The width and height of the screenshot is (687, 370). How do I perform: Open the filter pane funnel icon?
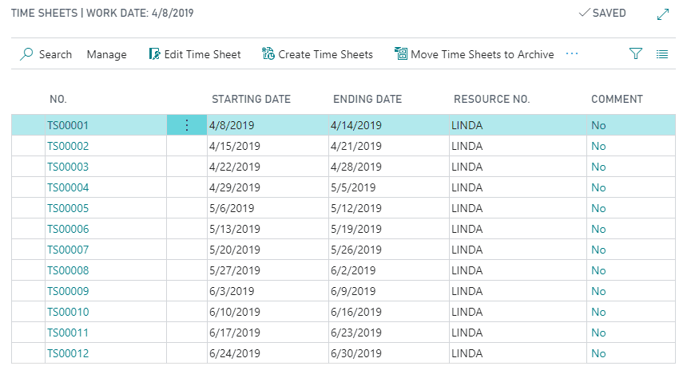coord(636,54)
